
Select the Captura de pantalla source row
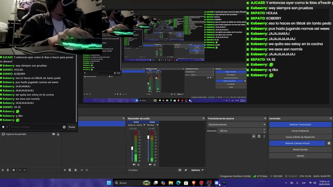(31, 134)
